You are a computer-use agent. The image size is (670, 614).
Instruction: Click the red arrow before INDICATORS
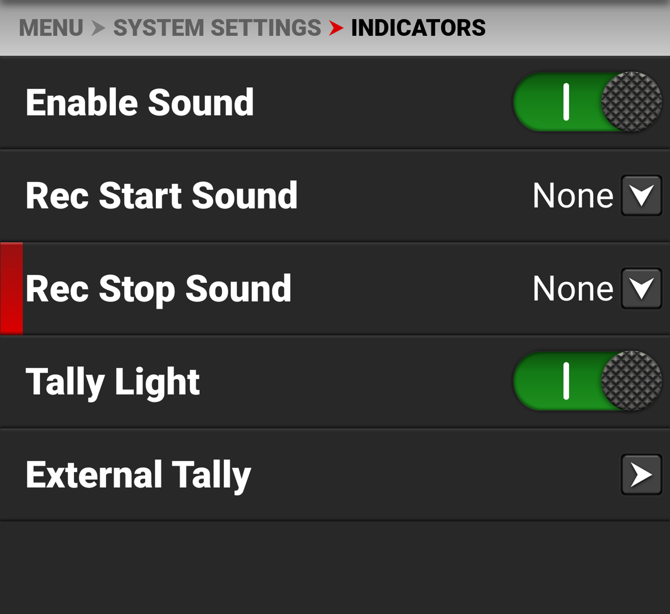click(x=336, y=28)
